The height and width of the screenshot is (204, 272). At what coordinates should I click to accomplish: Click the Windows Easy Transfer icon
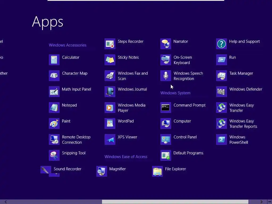[222, 108]
